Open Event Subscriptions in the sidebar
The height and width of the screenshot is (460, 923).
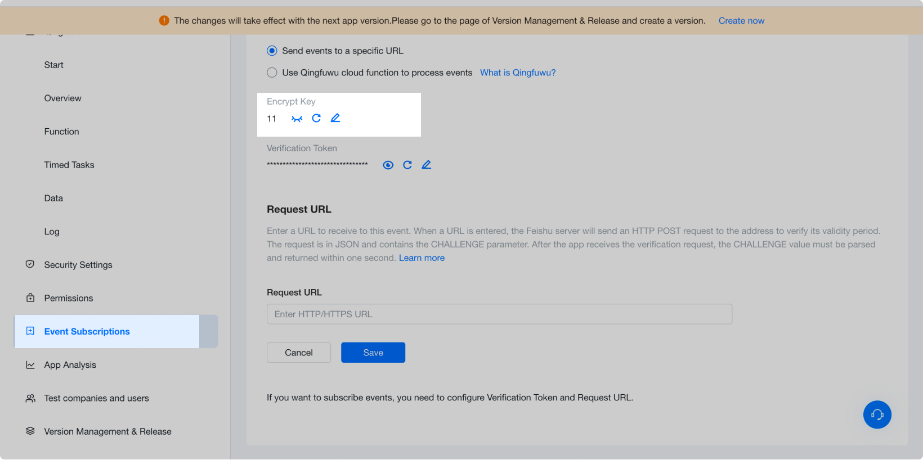coord(87,332)
